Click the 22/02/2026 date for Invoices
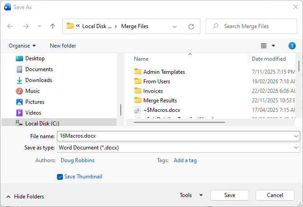303x207 pixels. [x=273, y=91]
